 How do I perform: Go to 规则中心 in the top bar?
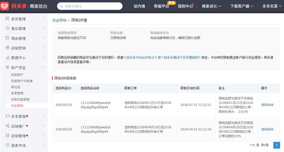coord(185,6)
